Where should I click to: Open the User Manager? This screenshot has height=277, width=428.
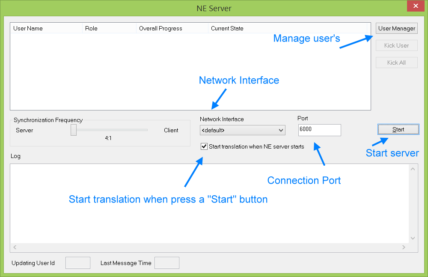(397, 28)
